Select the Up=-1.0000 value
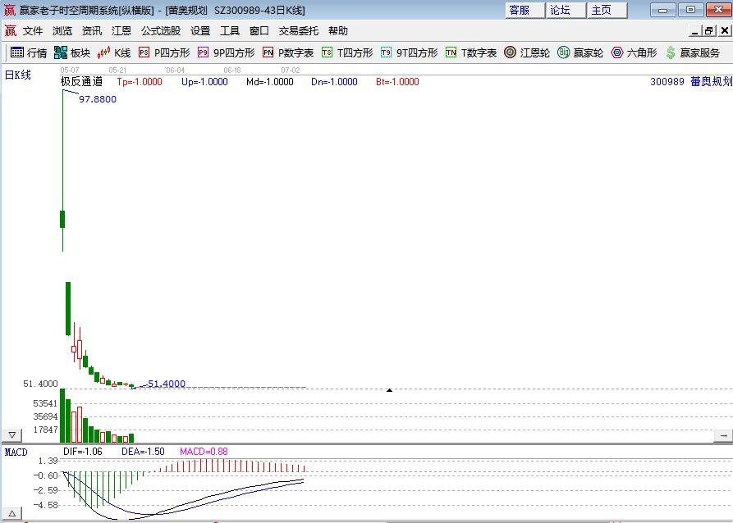The width and height of the screenshot is (733, 523). 204,82
